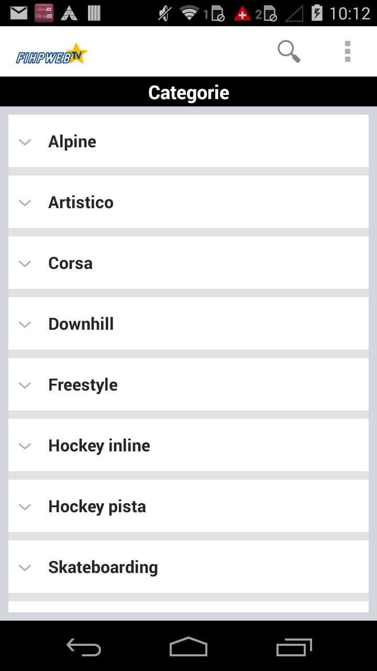
Task: Open the Freestyle category label
Action: (83, 385)
